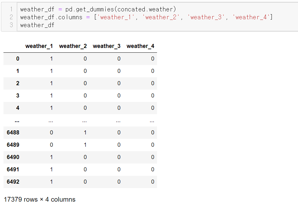Image resolution: width=298 pixels, height=207 pixels.
Task: Click code line 1 with pd.get_dummies
Action: coord(98,9)
